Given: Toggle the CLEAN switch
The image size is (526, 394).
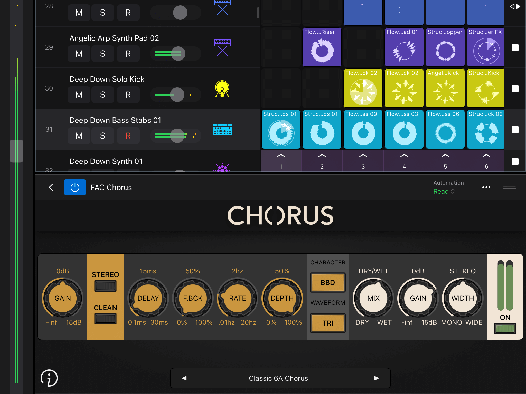Looking at the screenshot, I should 105,319.
